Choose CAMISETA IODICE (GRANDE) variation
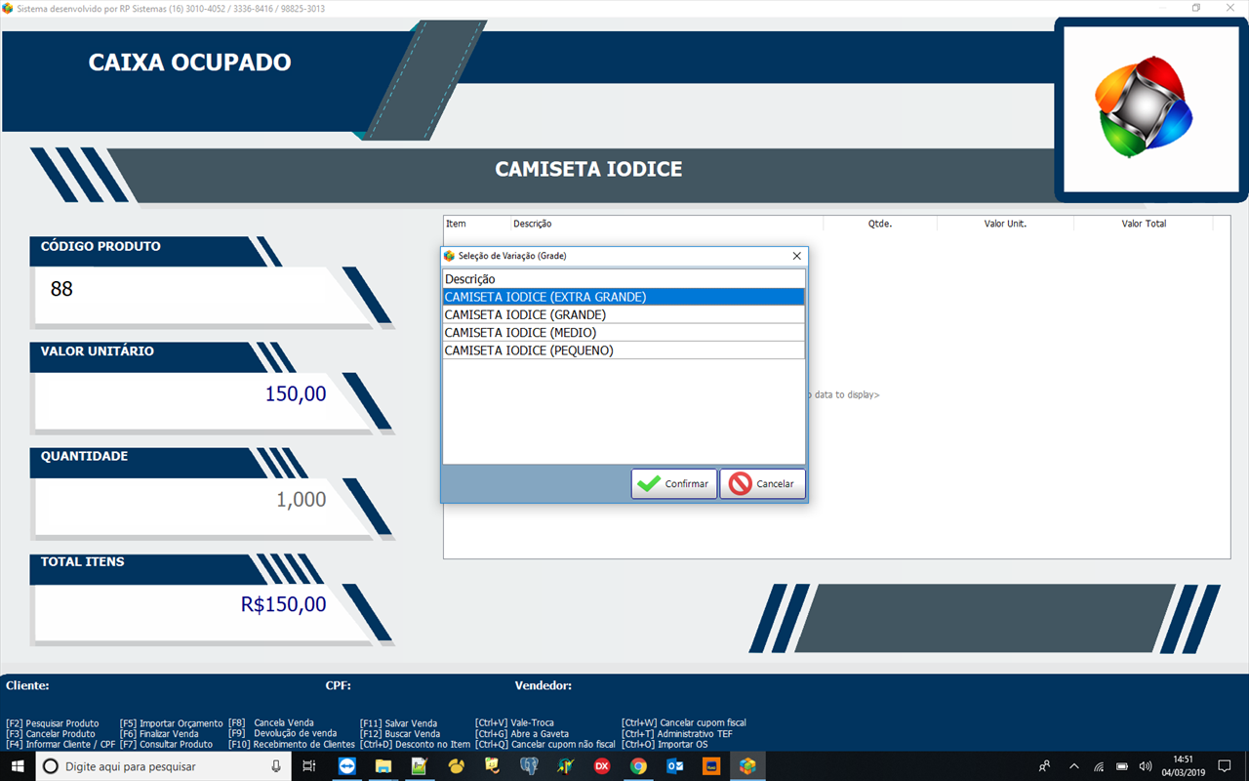This screenshot has width=1249, height=781. [623, 315]
